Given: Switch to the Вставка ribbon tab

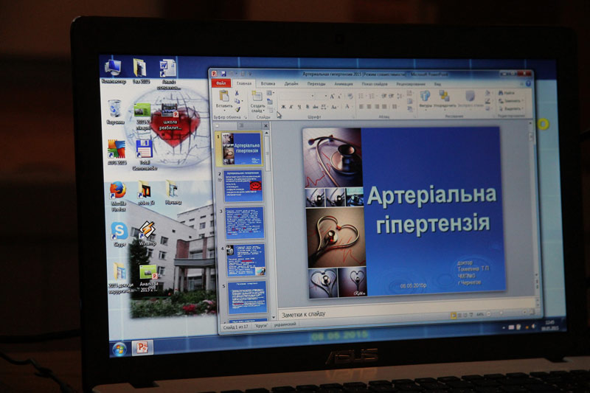Looking at the screenshot, I should coord(268,84).
